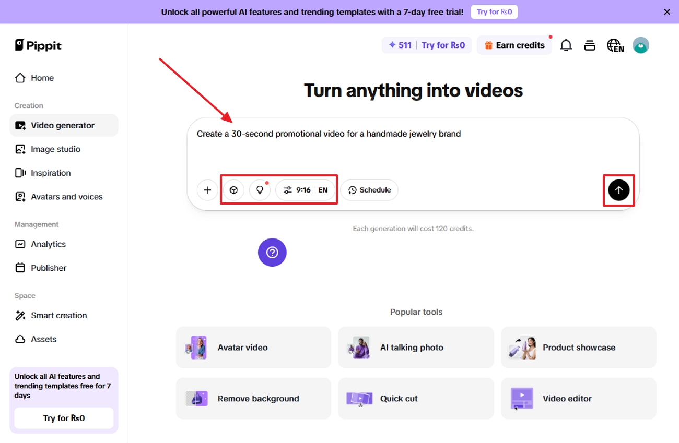Open Publisher in the sidebar
The image size is (679, 443).
pos(64,268)
